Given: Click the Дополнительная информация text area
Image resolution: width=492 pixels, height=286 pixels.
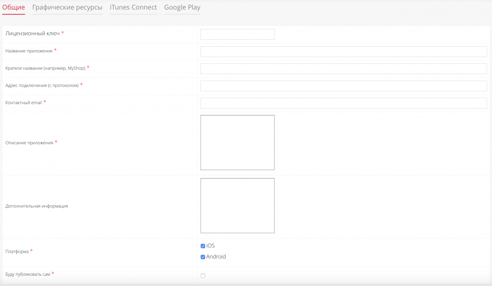Looking at the screenshot, I should tap(238, 206).
